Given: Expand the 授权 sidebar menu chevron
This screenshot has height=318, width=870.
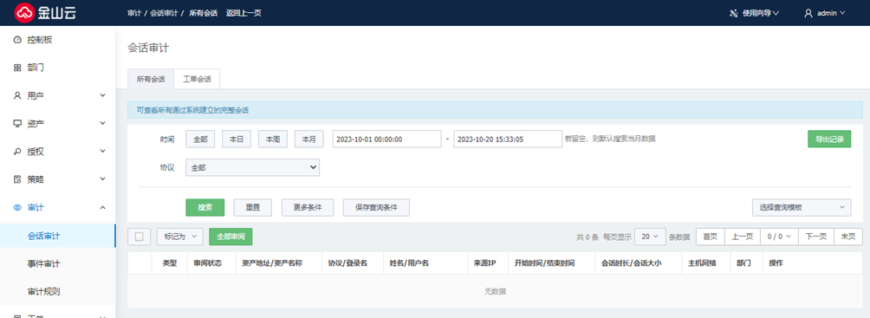Looking at the screenshot, I should click(102, 151).
